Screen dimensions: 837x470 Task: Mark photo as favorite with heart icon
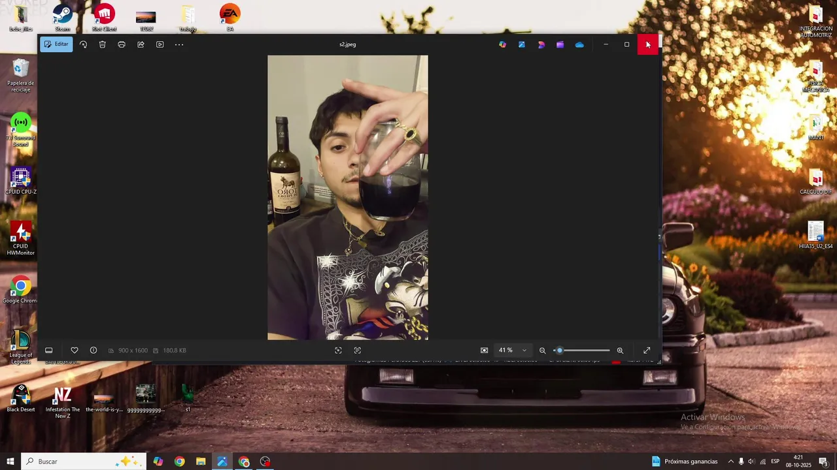click(x=75, y=351)
